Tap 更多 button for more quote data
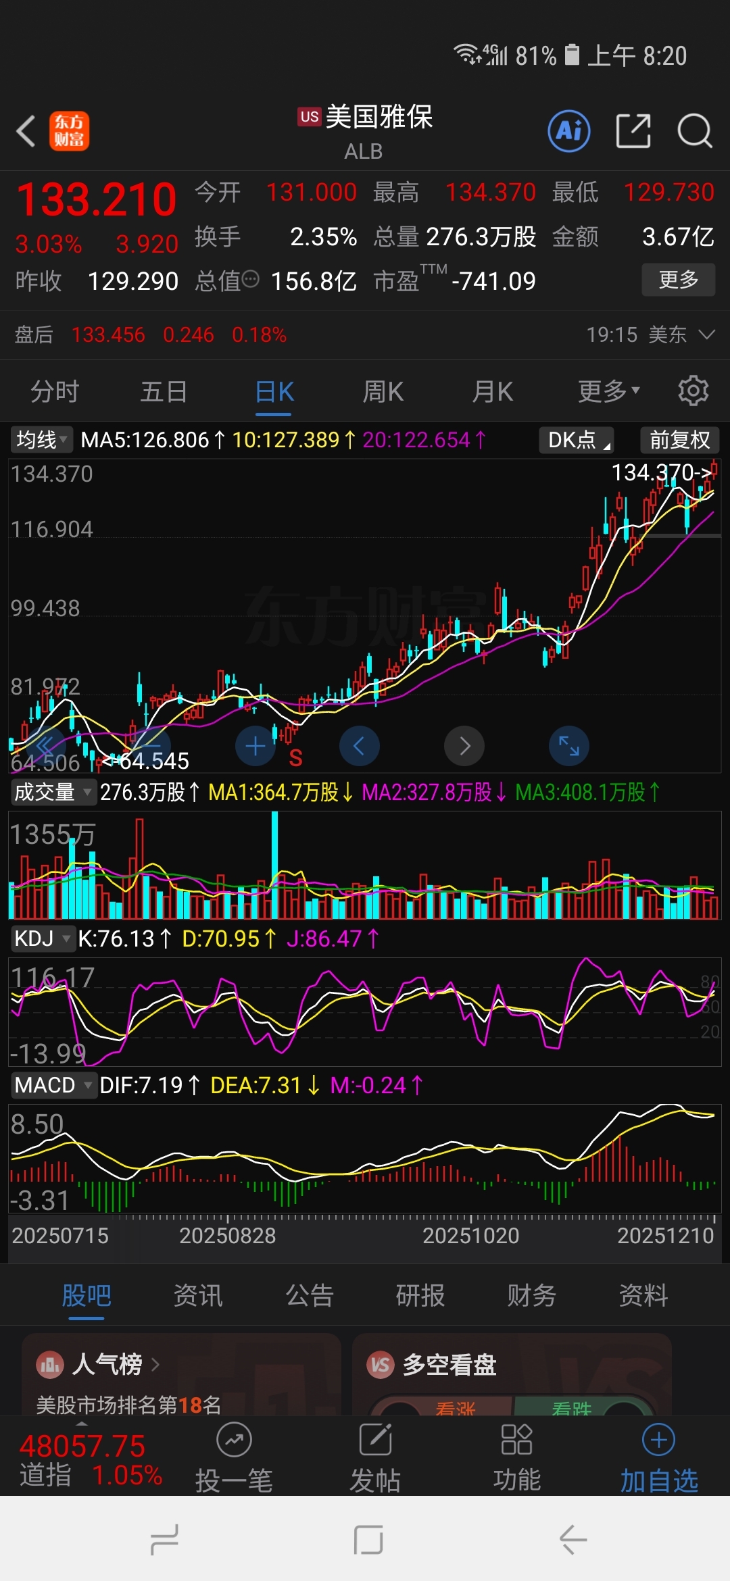 click(679, 279)
